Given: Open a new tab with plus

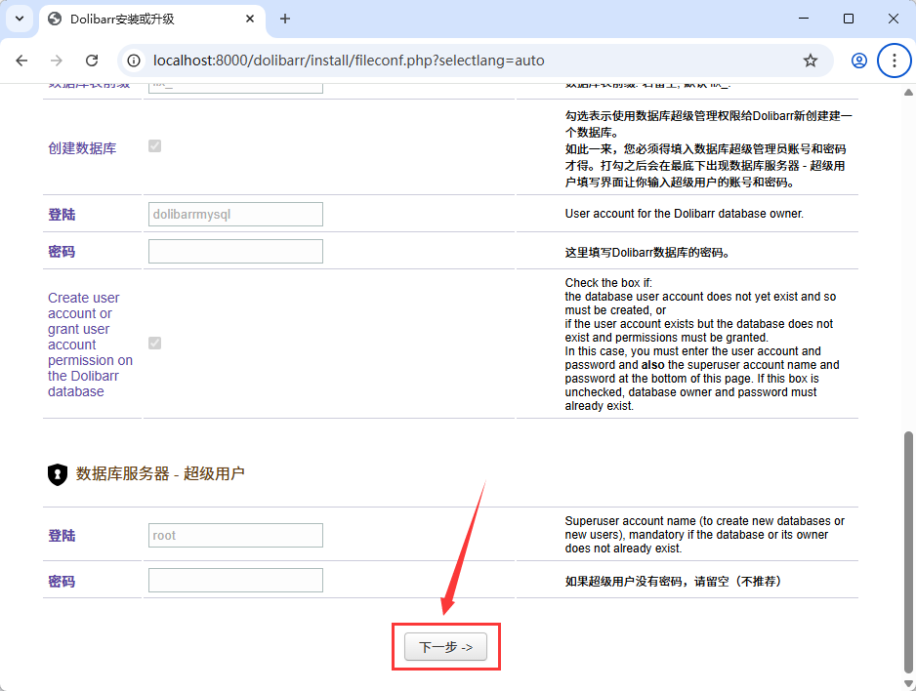Looking at the screenshot, I should click(x=284, y=19).
